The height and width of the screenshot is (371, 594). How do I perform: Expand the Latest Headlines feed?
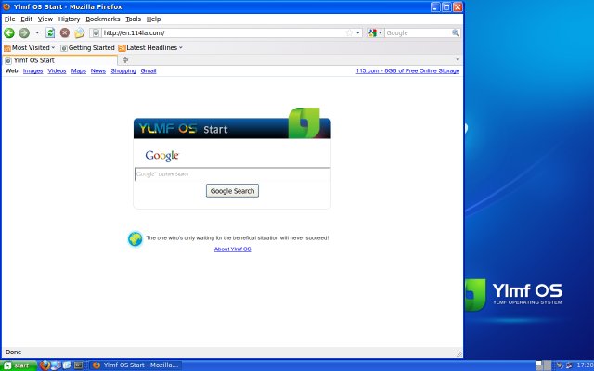coord(150,47)
